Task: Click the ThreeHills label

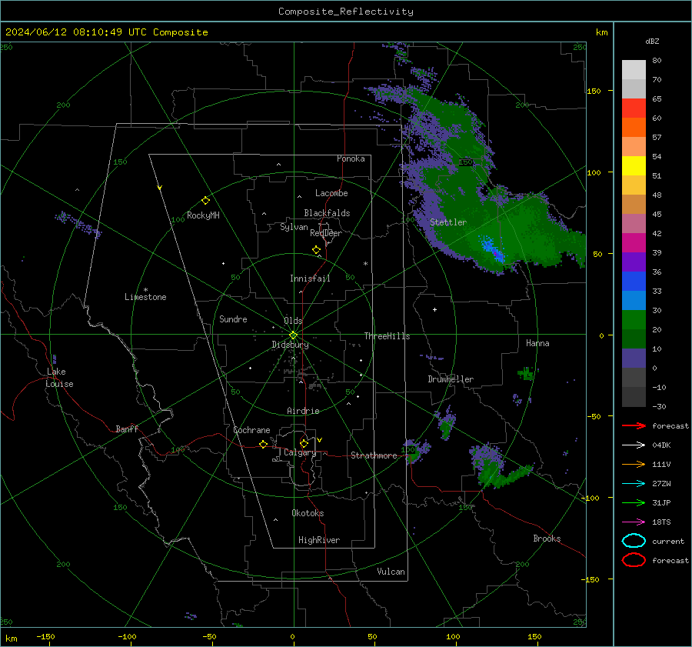Action: [x=387, y=336]
